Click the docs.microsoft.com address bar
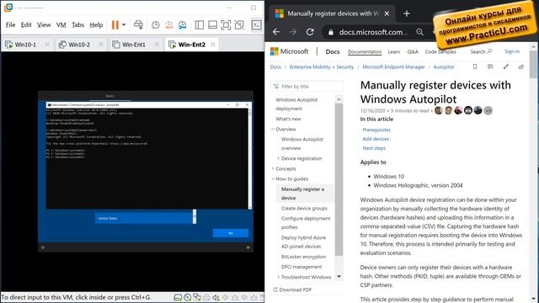539x303 pixels. tap(373, 32)
